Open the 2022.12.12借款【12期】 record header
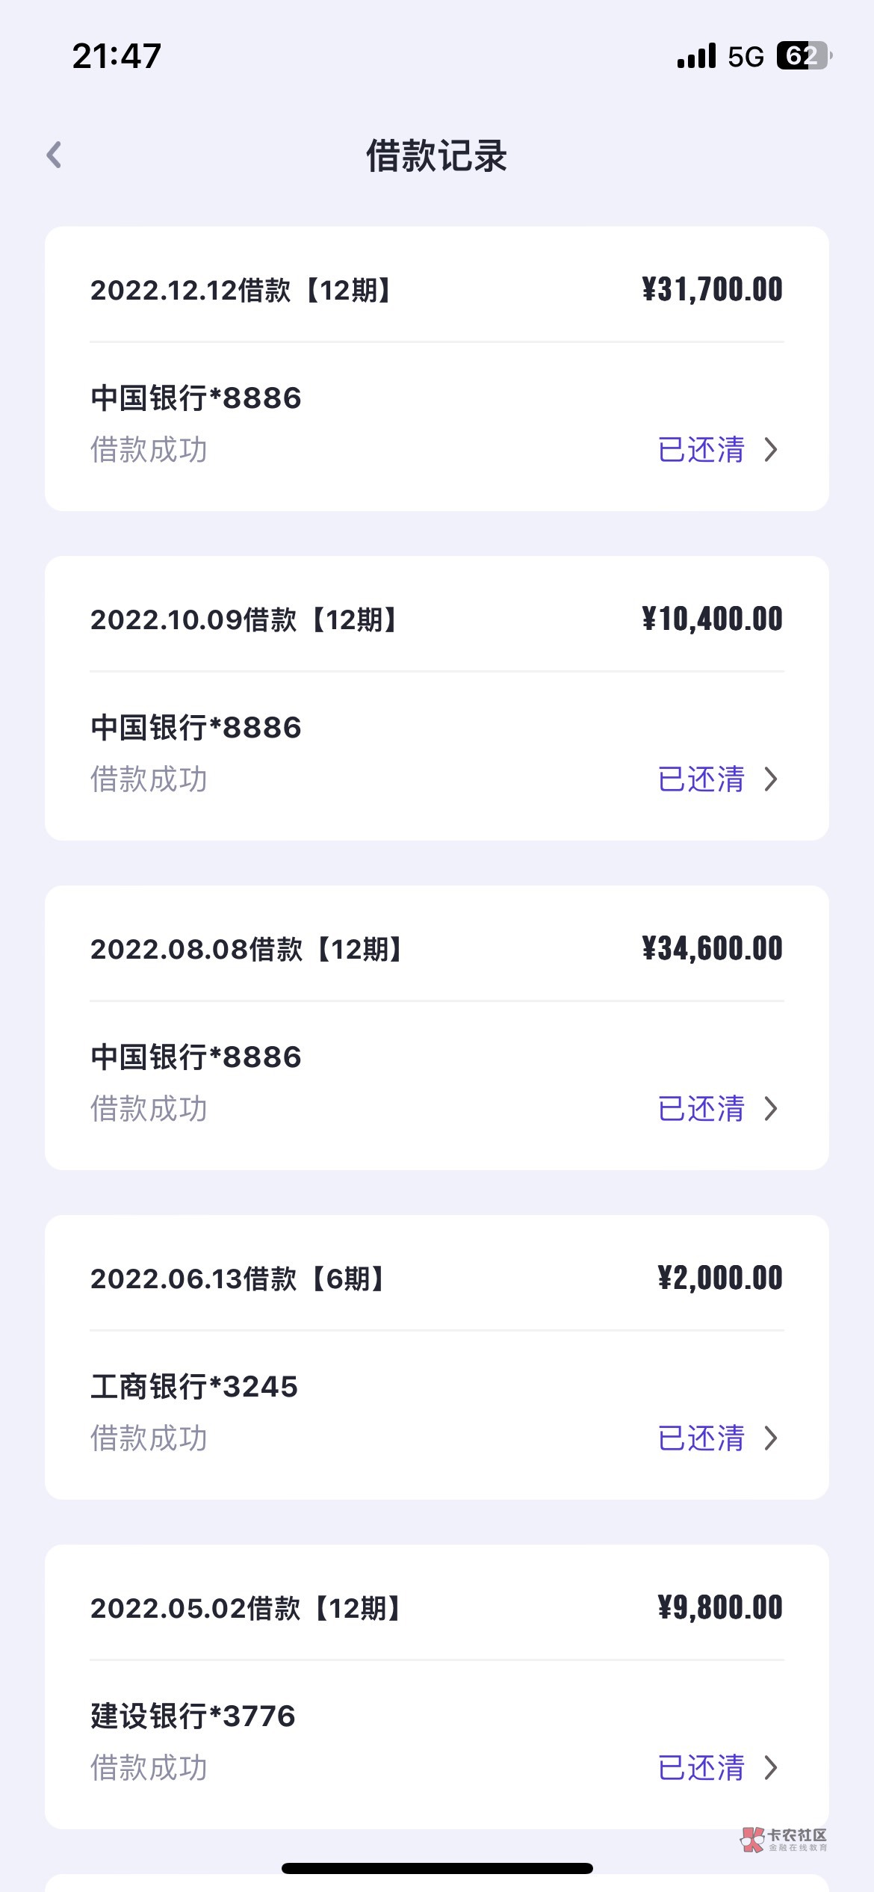 (x=241, y=290)
